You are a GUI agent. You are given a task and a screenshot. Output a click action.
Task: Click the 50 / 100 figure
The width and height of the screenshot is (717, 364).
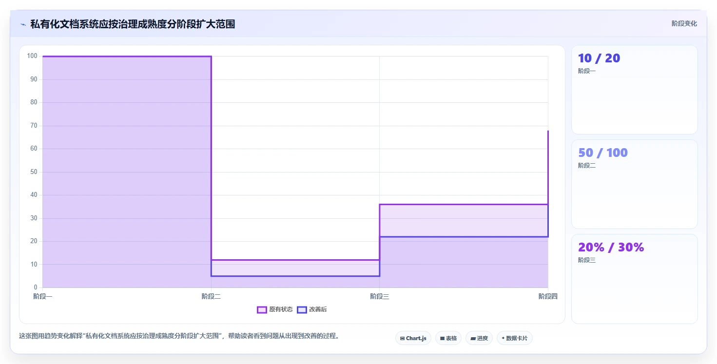point(603,153)
